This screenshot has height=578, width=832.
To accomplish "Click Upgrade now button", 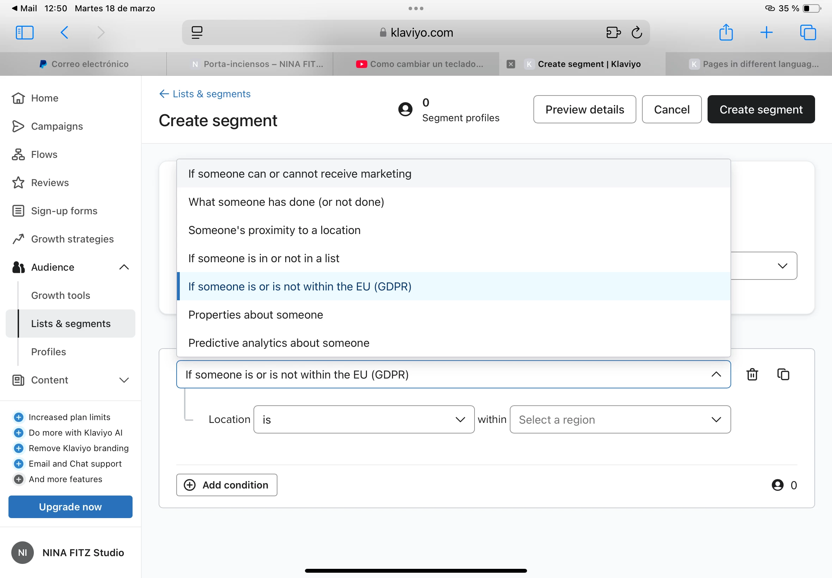I will 70,507.
